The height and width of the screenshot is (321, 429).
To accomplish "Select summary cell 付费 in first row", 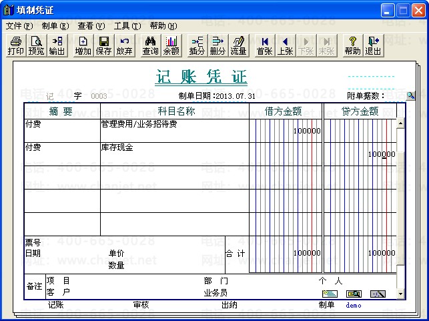I will (x=62, y=131).
